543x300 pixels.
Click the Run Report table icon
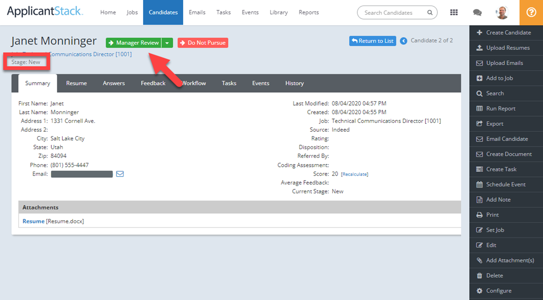tap(479, 109)
